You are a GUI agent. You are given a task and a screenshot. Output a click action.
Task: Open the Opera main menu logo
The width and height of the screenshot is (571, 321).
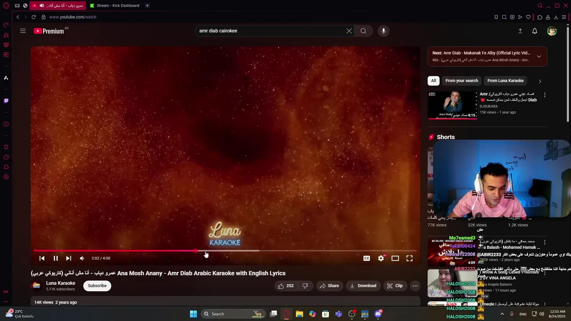click(6, 5)
